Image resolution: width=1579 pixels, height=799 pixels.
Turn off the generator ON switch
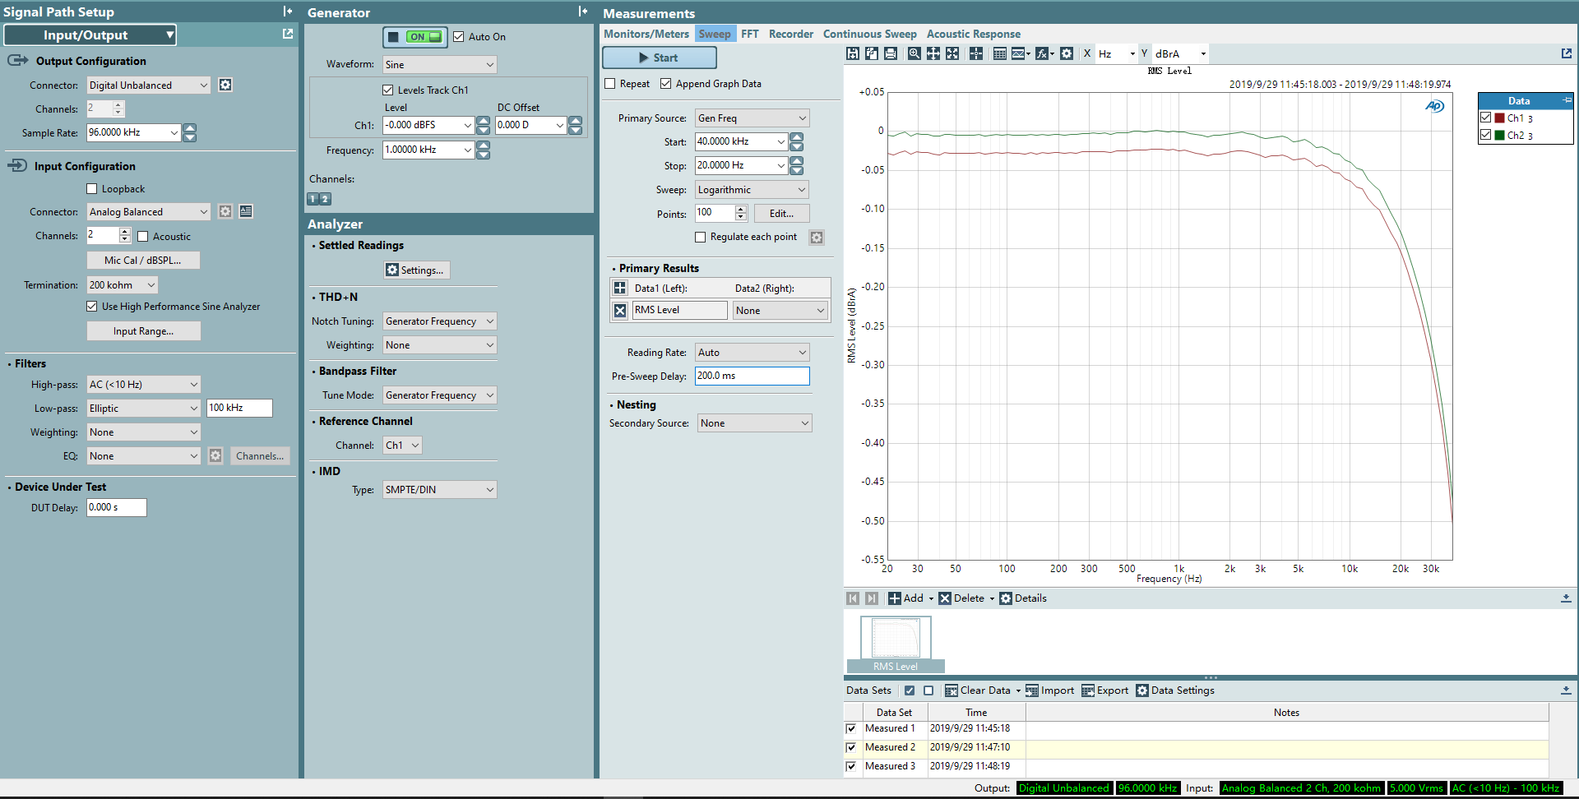(415, 37)
